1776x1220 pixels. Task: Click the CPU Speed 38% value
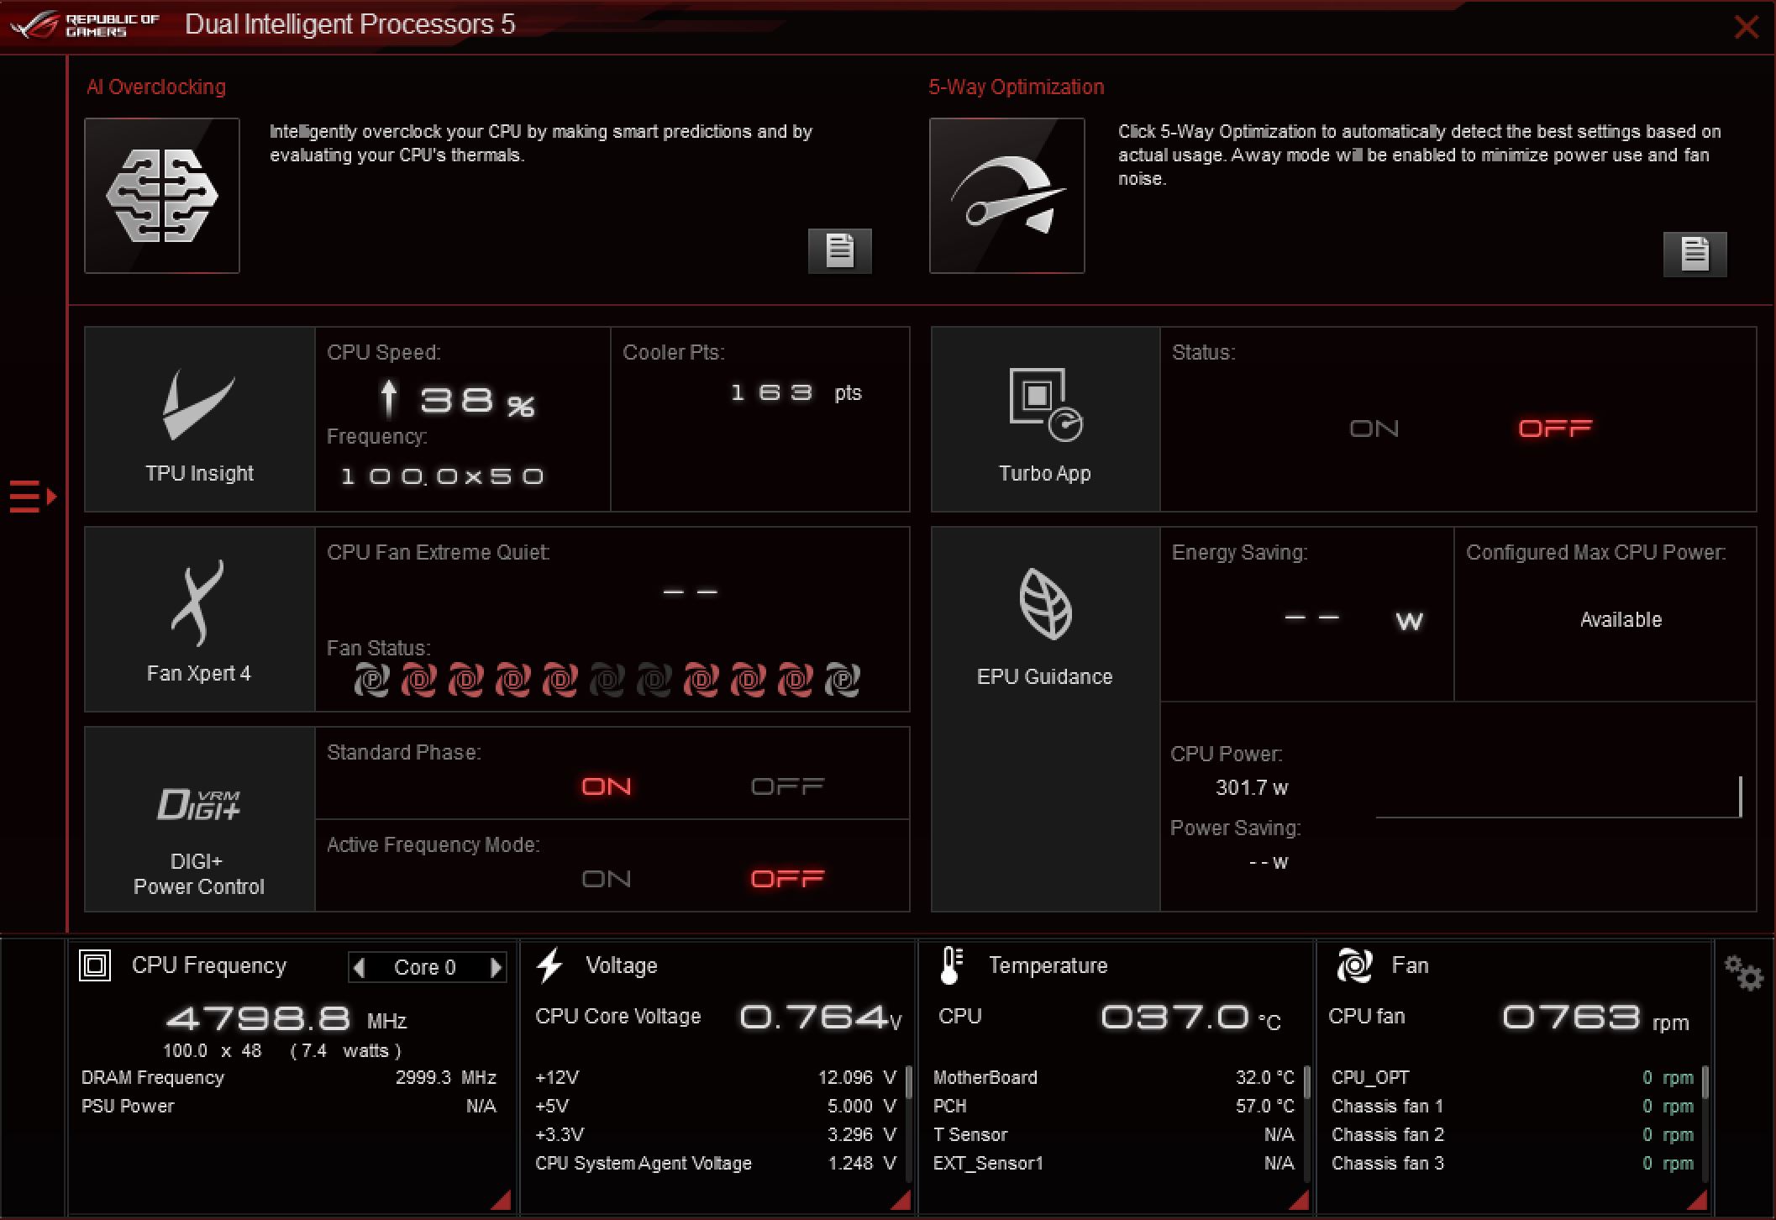458,400
